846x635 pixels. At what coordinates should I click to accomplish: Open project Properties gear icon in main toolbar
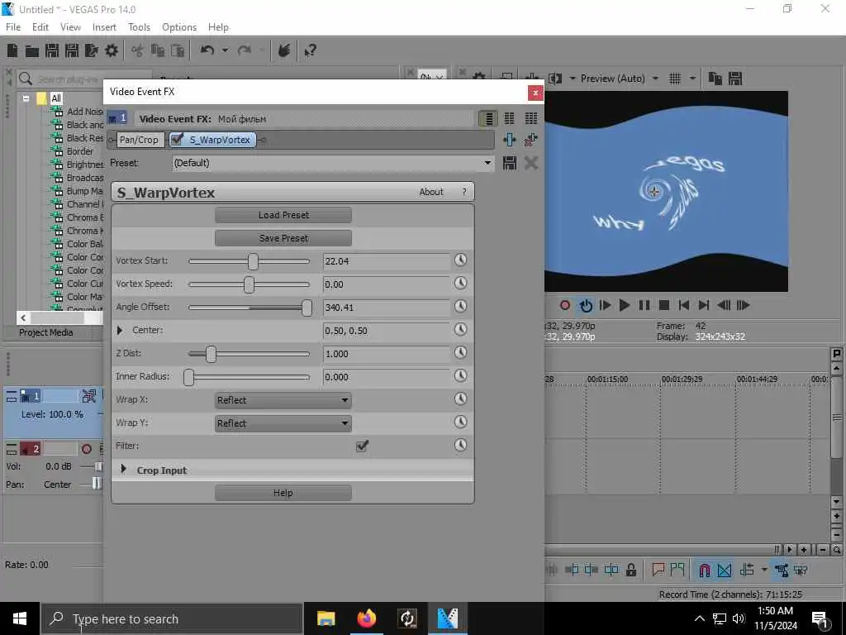112,50
